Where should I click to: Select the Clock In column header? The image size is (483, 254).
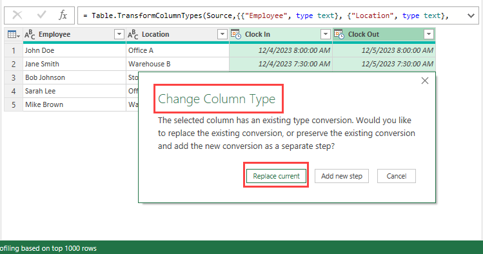[x=281, y=34]
